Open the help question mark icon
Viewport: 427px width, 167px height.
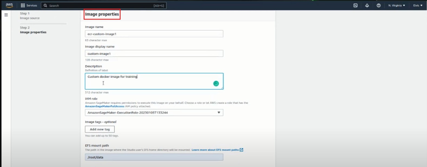tap(379, 5)
